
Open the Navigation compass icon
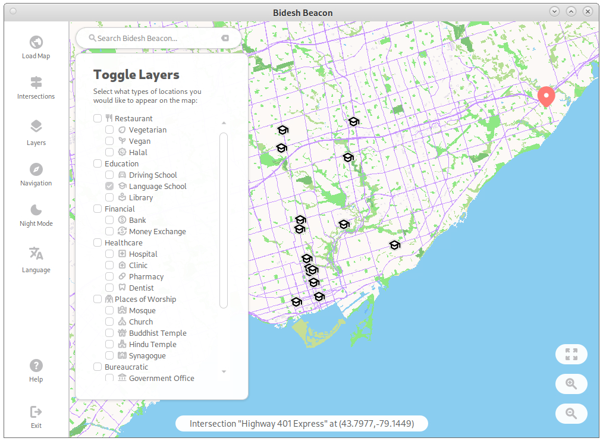36,169
